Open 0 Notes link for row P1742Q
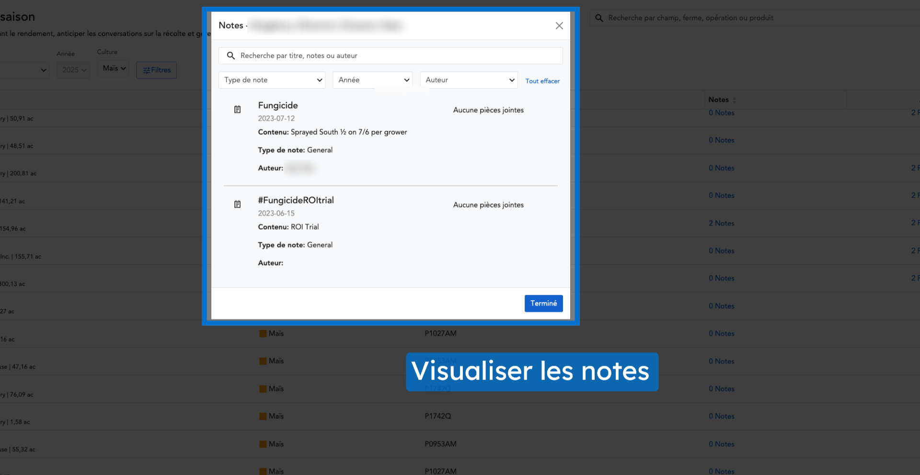The height and width of the screenshot is (475, 920). (x=721, y=416)
